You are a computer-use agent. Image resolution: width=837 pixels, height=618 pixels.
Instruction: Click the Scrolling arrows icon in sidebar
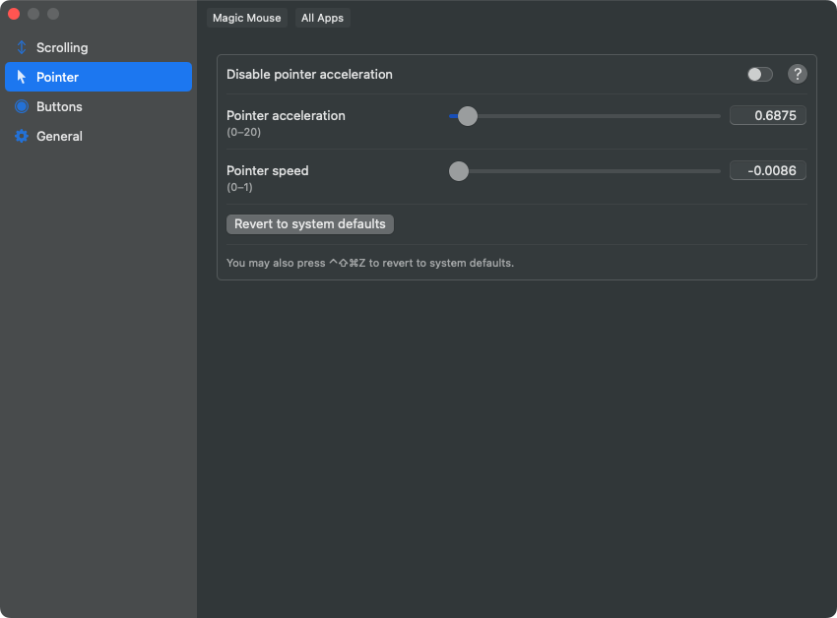tap(22, 47)
